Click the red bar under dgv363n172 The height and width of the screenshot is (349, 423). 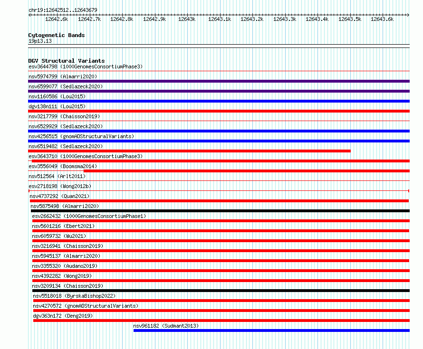221,321
